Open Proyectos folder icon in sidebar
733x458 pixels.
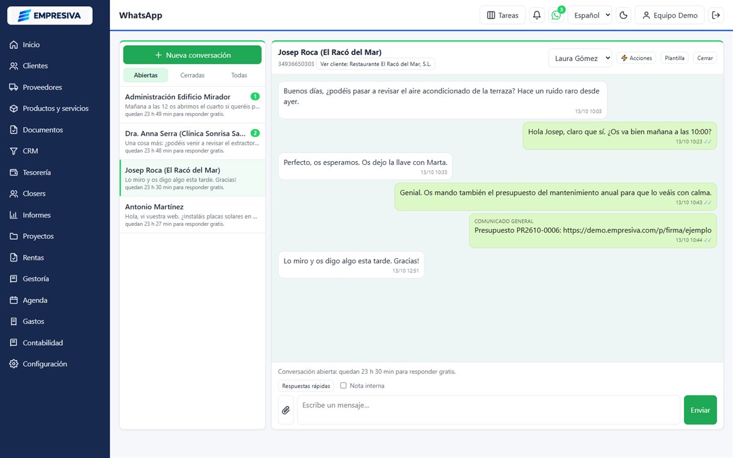(13, 236)
